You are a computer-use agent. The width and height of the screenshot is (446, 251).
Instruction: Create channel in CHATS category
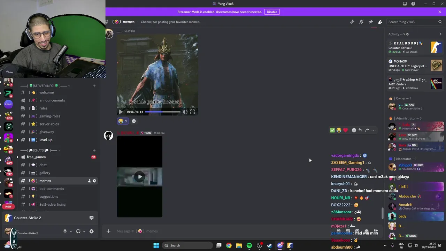point(94,150)
